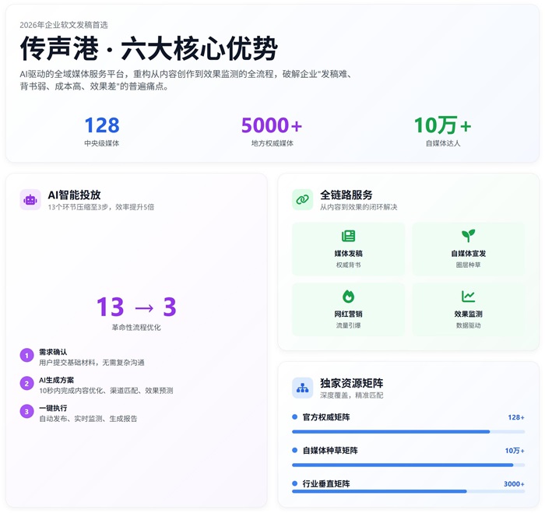Open the 媒体发稿 service card

click(348, 249)
